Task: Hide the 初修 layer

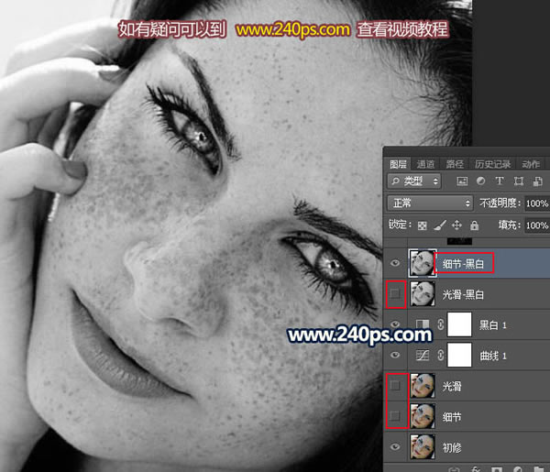Action: [x=395, y=446]
